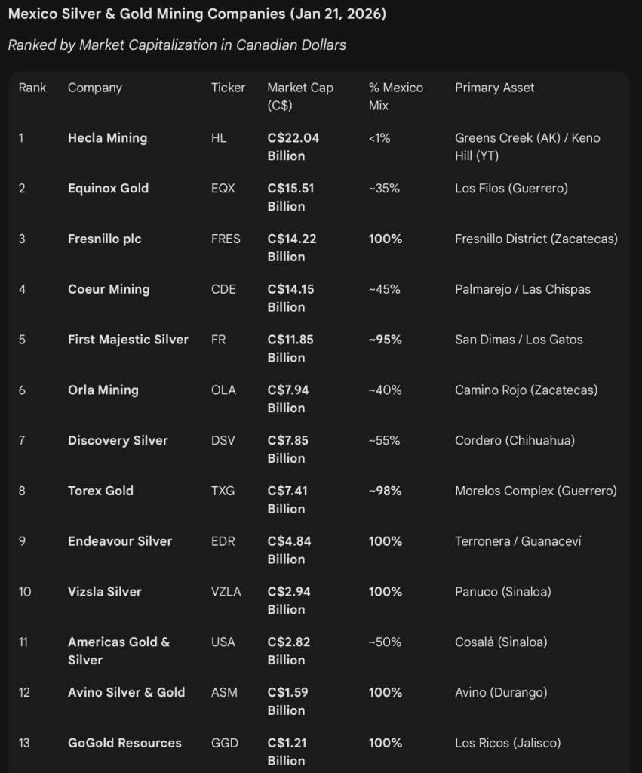
Task: Click the Torex Gold company name
Action: pos(100,491)
